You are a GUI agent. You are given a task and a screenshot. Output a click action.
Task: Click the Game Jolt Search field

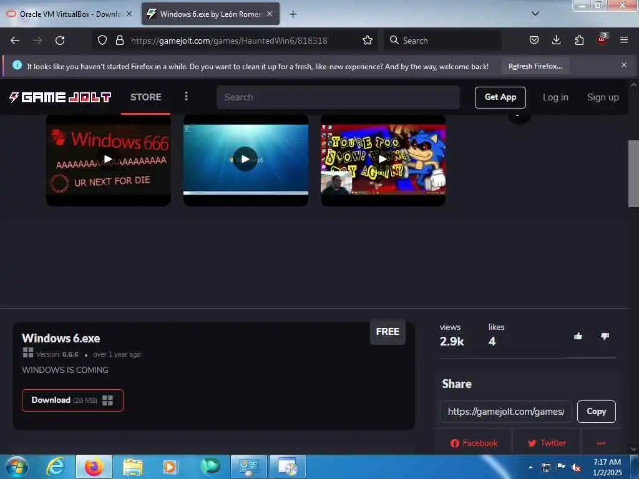point(338,97)
